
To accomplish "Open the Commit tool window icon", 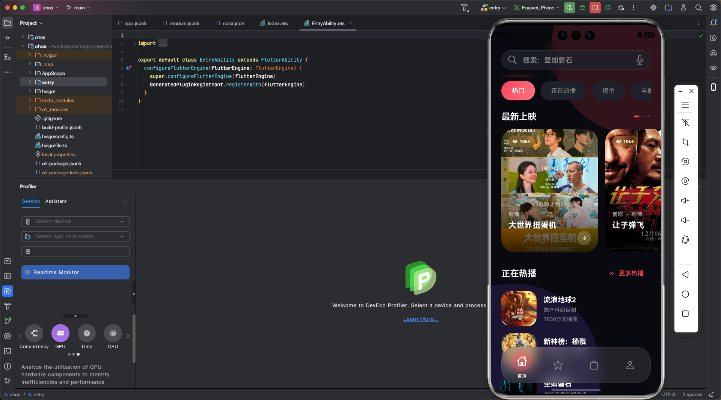I will pyautogui.click(x=8, y=38).
